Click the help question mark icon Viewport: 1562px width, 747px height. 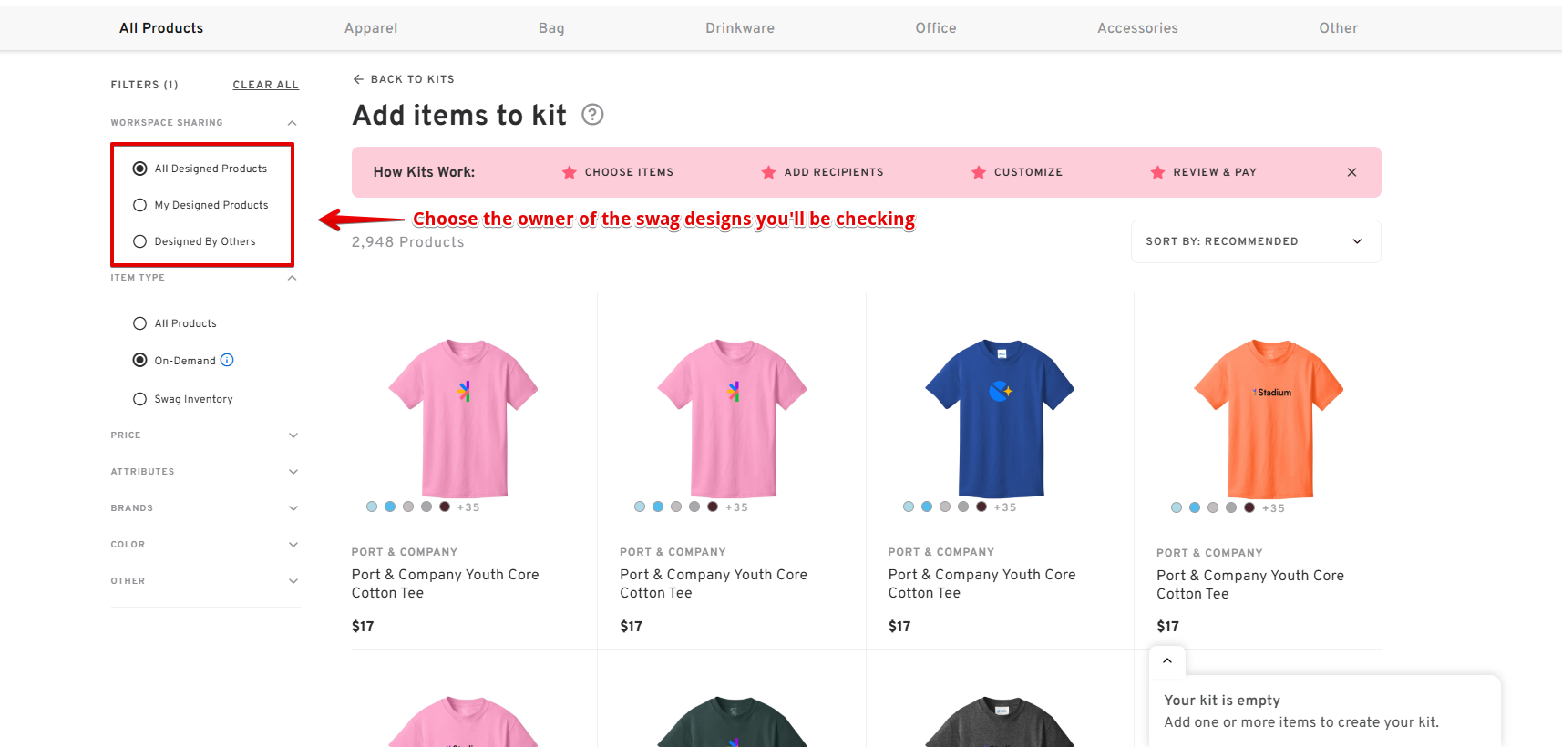(x=592, y=115)
